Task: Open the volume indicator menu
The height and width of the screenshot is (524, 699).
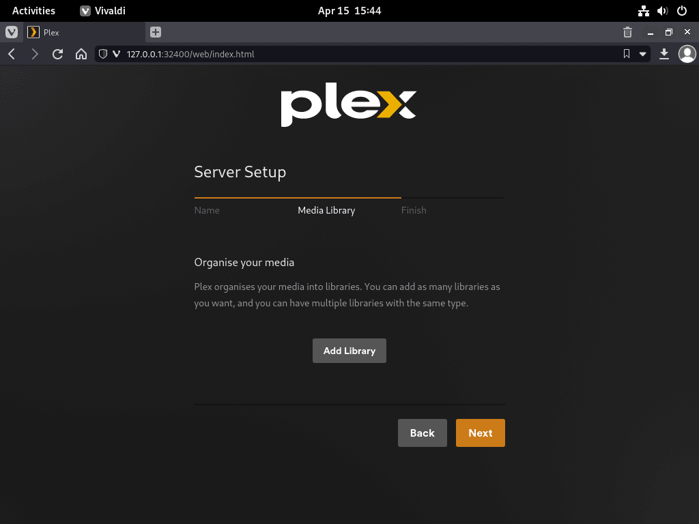Action: pyautogui.click(x=662, y=11)
